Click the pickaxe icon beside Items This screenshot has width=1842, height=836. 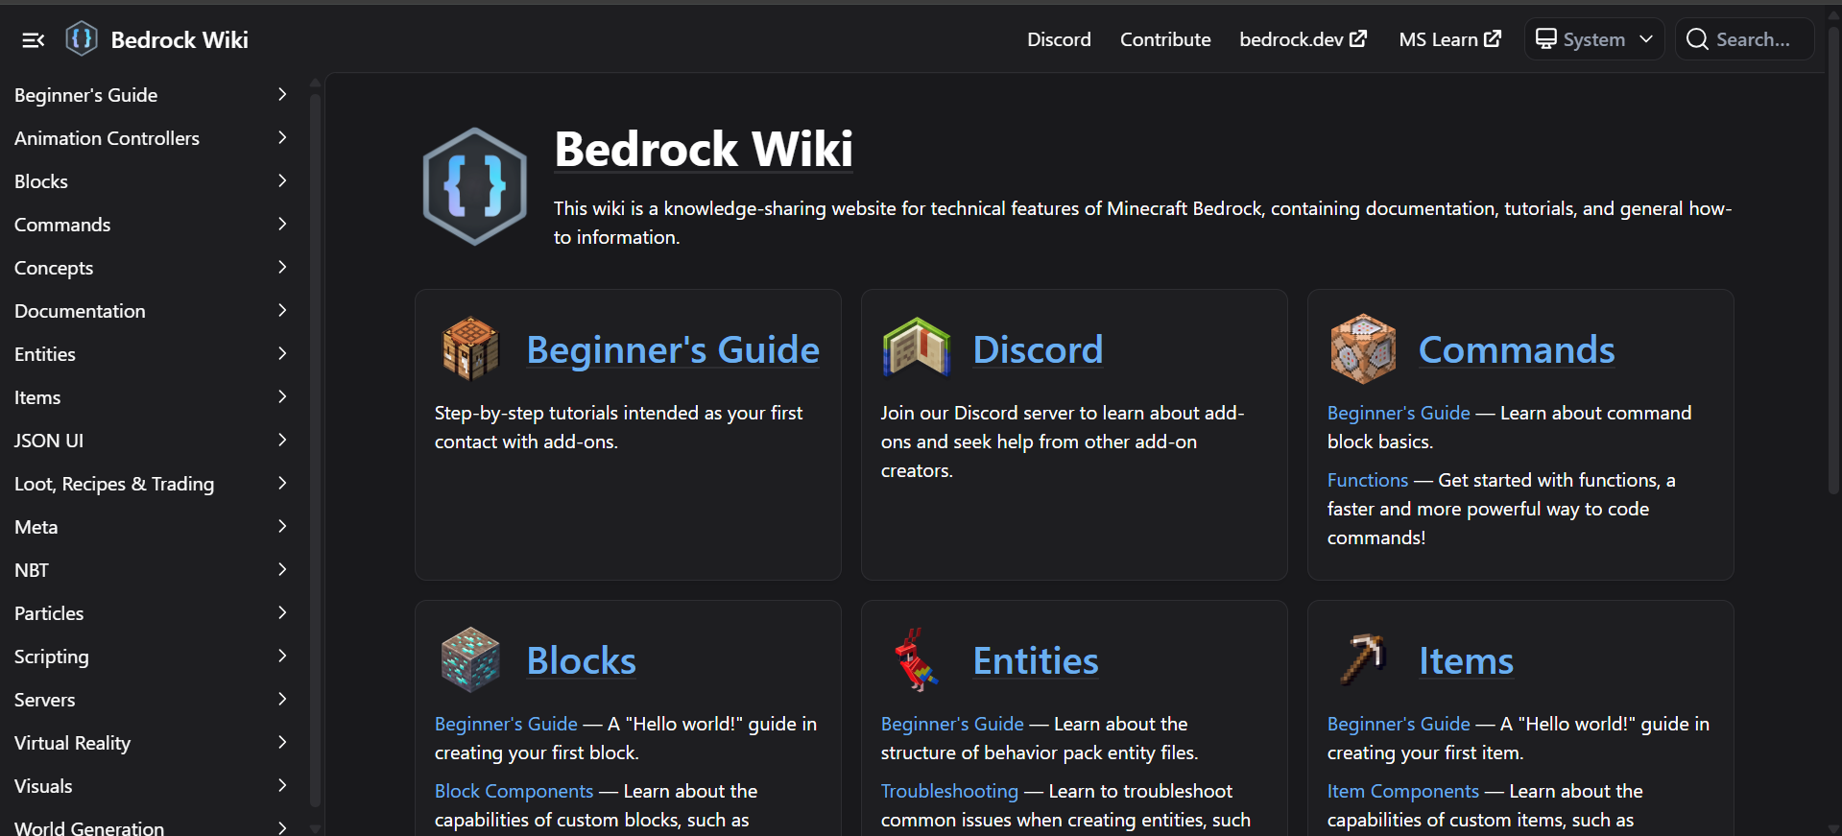click(x=1364, y=658)
